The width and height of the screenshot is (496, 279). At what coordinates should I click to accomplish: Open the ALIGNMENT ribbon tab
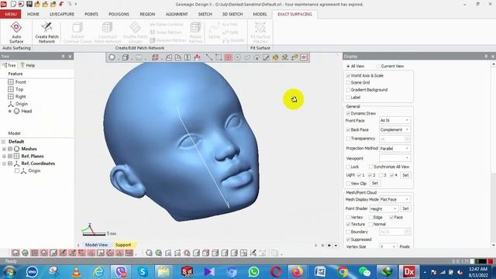[x=177, y=14]
